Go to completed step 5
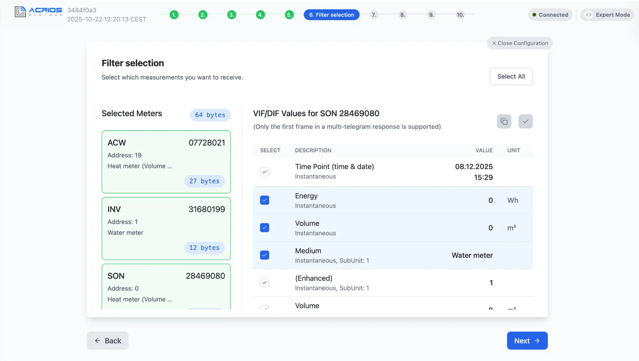This screenshot has width=639, height=361. (x=289, y=15)
